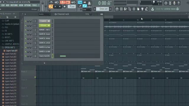Click the online news bar

click(x=167, y=9)
